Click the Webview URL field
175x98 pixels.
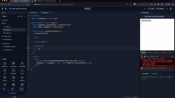(x=154, y=16)
